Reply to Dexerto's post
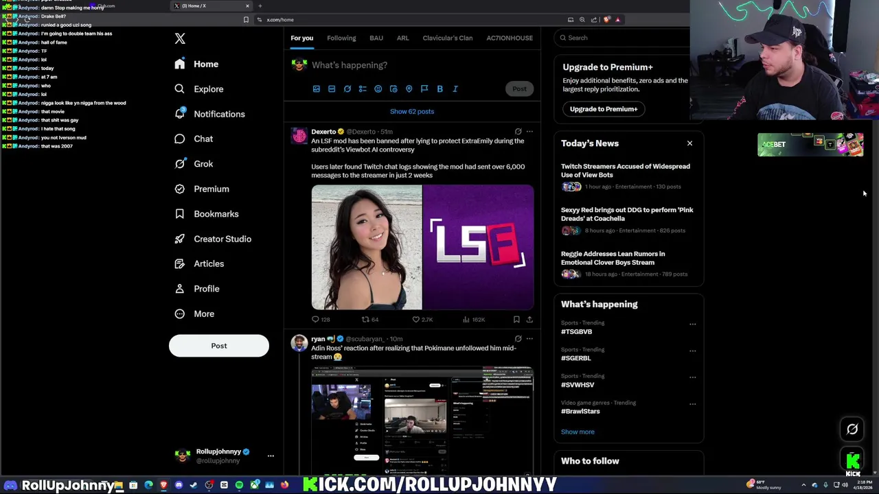879x494 pixels. click(321, 319)
